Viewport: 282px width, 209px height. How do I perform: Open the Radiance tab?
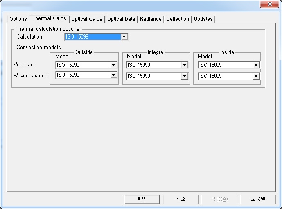coord(151,19)
